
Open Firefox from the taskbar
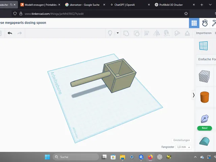point(150,157)
